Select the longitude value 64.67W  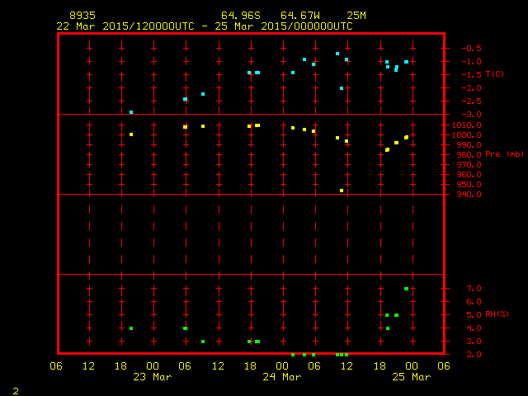coord(299,16)
